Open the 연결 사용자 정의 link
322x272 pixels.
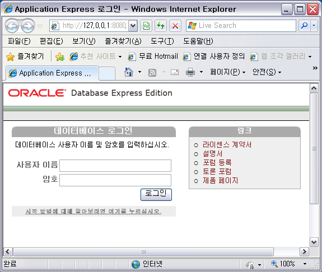pos(213,57)
